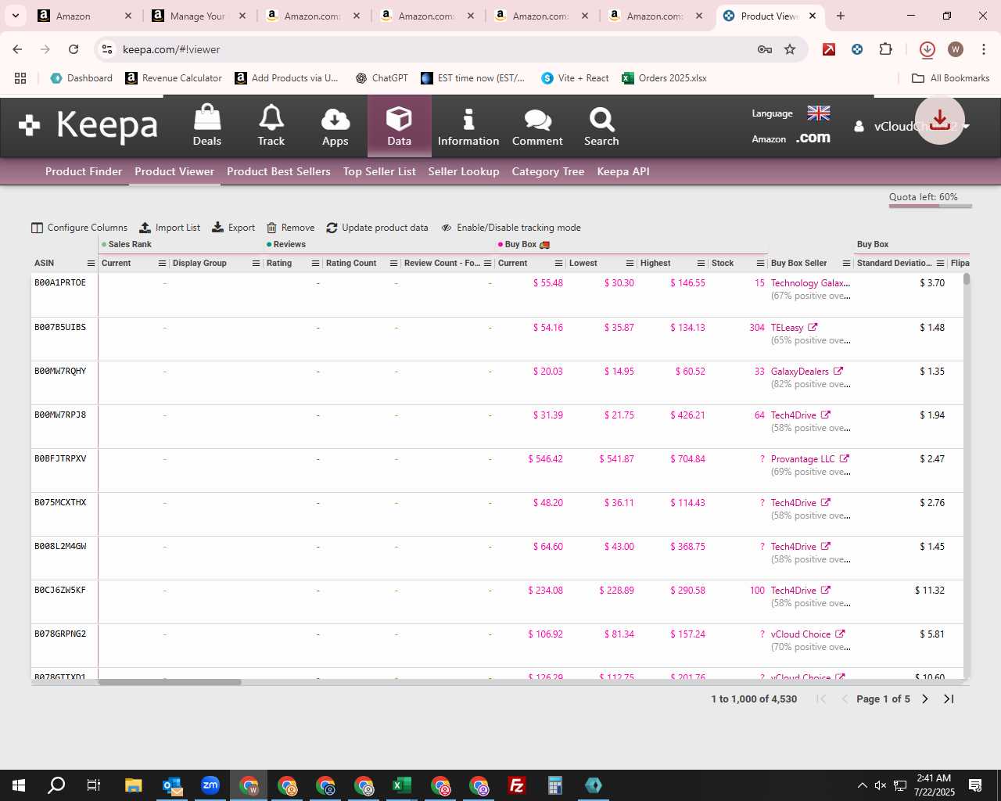The width and height of the screenshot is (1001, 801).
Task: Click the red download circle icon
Action: click(x=940, y=120)
